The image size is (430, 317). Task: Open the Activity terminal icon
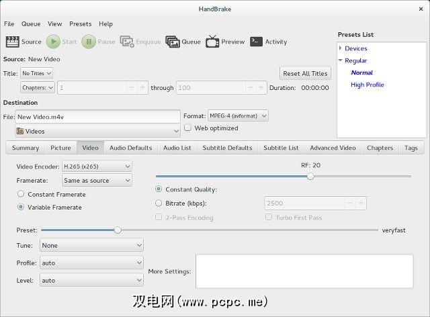[x=256, y=42]
